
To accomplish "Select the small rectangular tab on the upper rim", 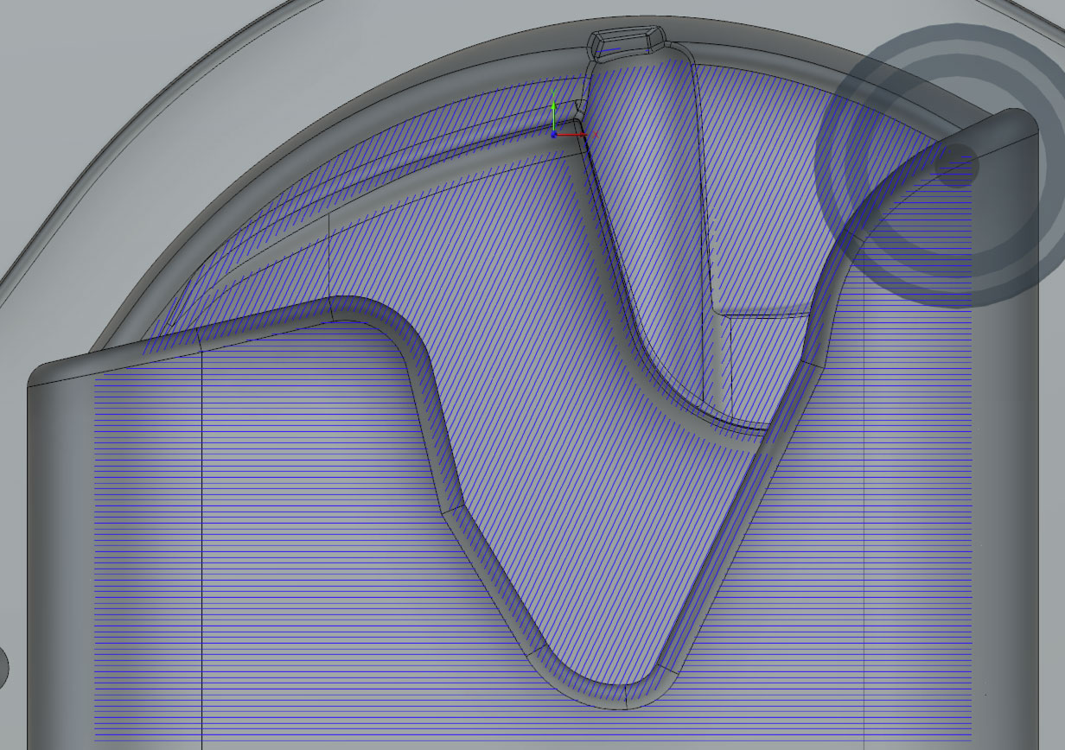I will click(628, 42).
